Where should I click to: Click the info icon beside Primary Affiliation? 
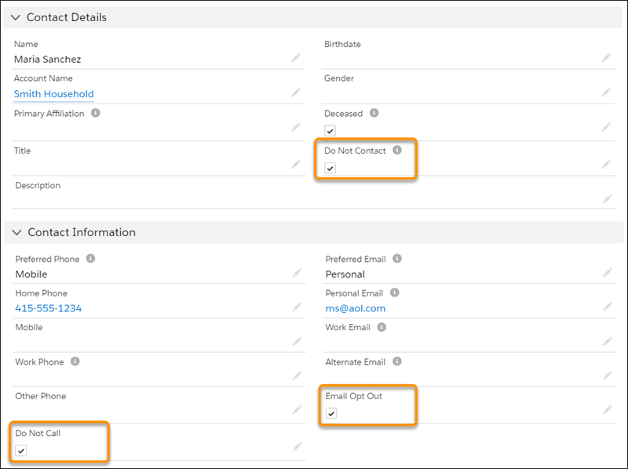(x=96, y=113)
